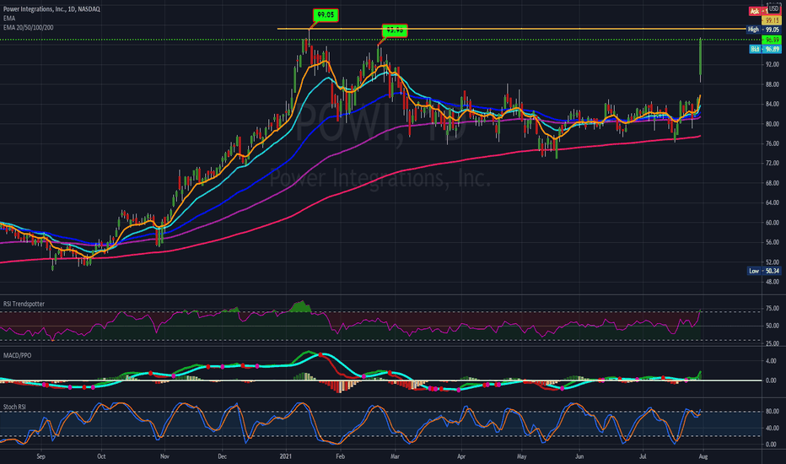Viewport: 786px width, 464px height.
Task: Click the May label on time axis
Action: (522, 457)
